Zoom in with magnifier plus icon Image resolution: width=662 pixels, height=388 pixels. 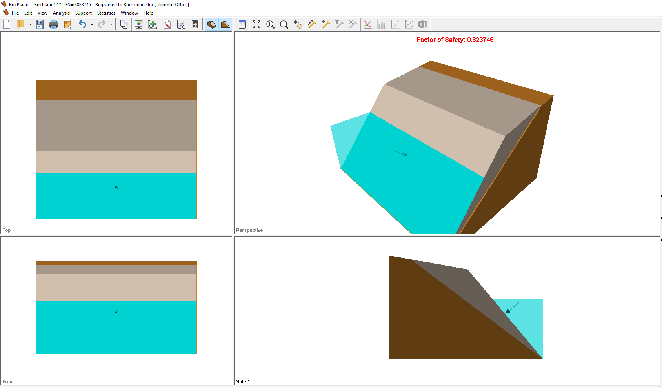tap(270, 24)
